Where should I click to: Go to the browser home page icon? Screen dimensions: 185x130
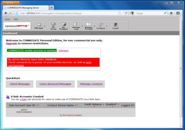(171, 13)
